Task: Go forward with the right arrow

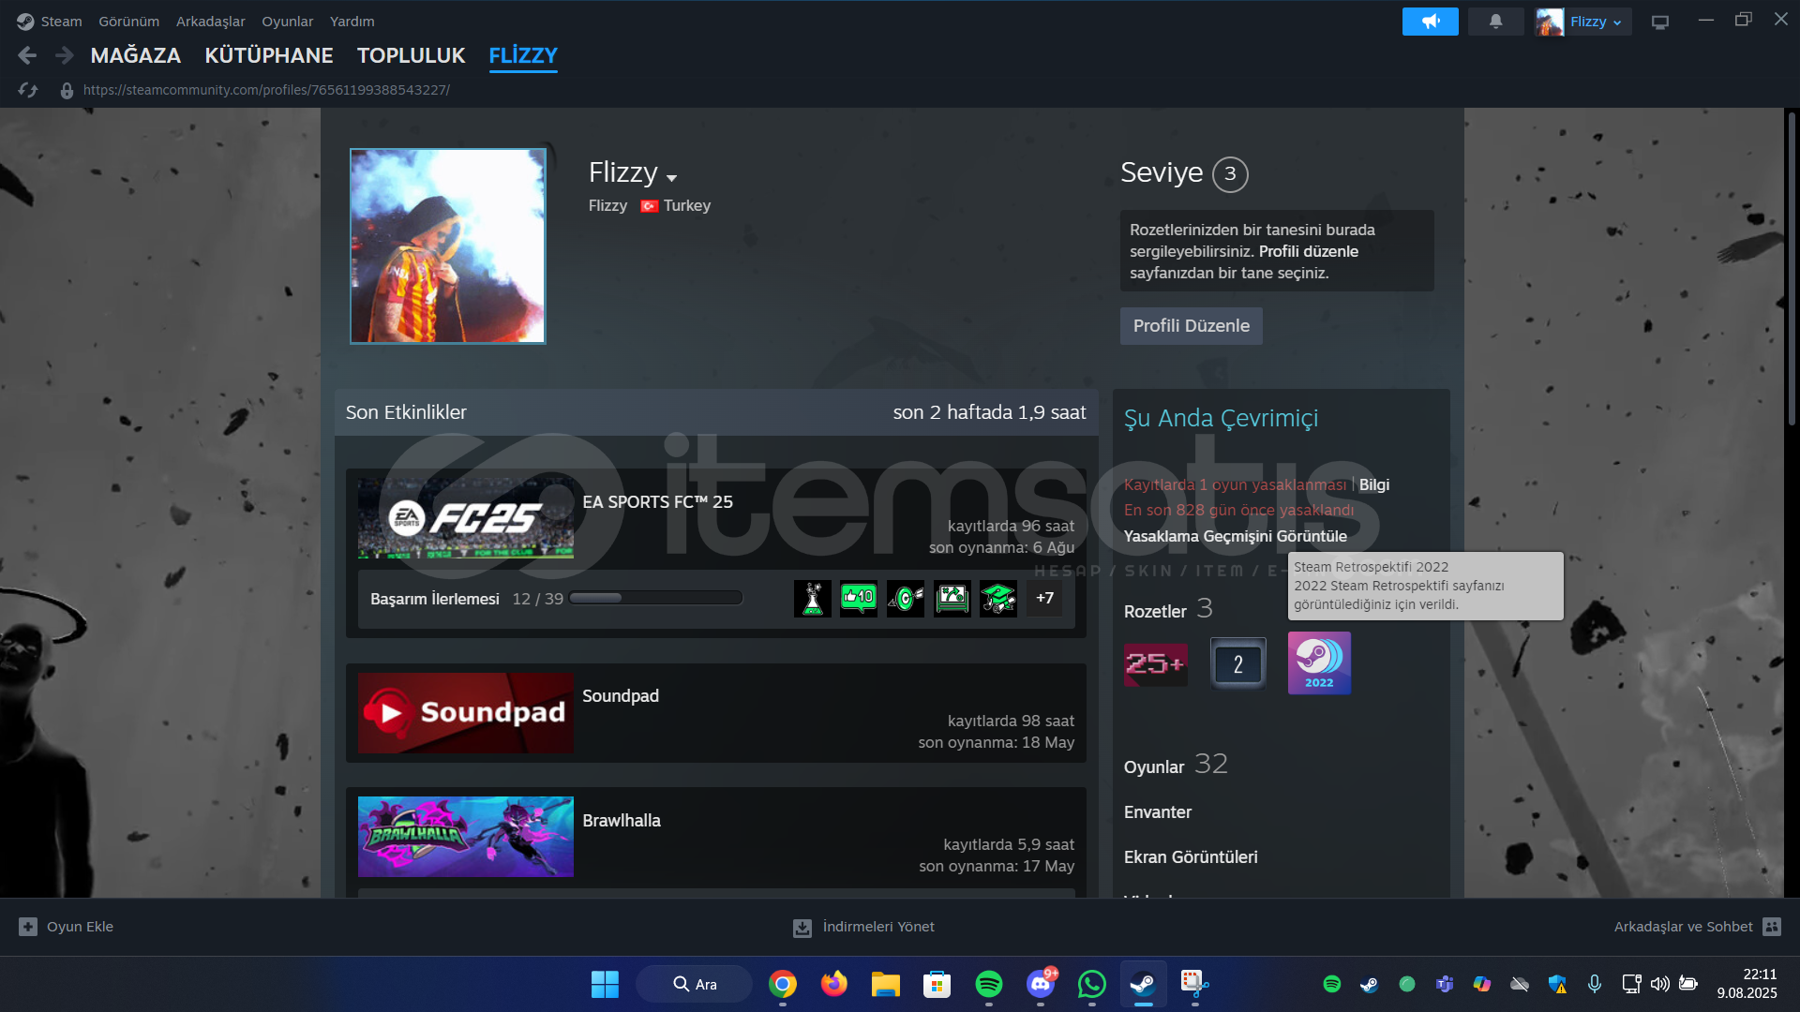Action: click(64, 56)
